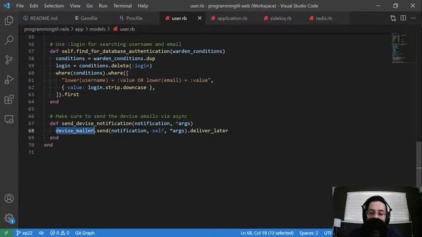
Task: Click deliver_later on line 68
Action: 209,130
